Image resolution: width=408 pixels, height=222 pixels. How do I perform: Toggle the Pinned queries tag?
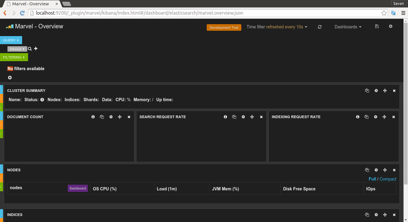(17, 49)
